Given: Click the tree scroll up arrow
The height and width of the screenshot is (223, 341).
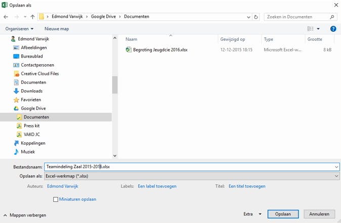Looking at the screenshot, I should [115, 38].
